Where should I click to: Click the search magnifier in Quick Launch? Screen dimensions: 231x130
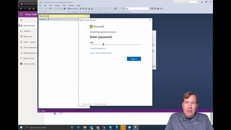tap(198, 2)
